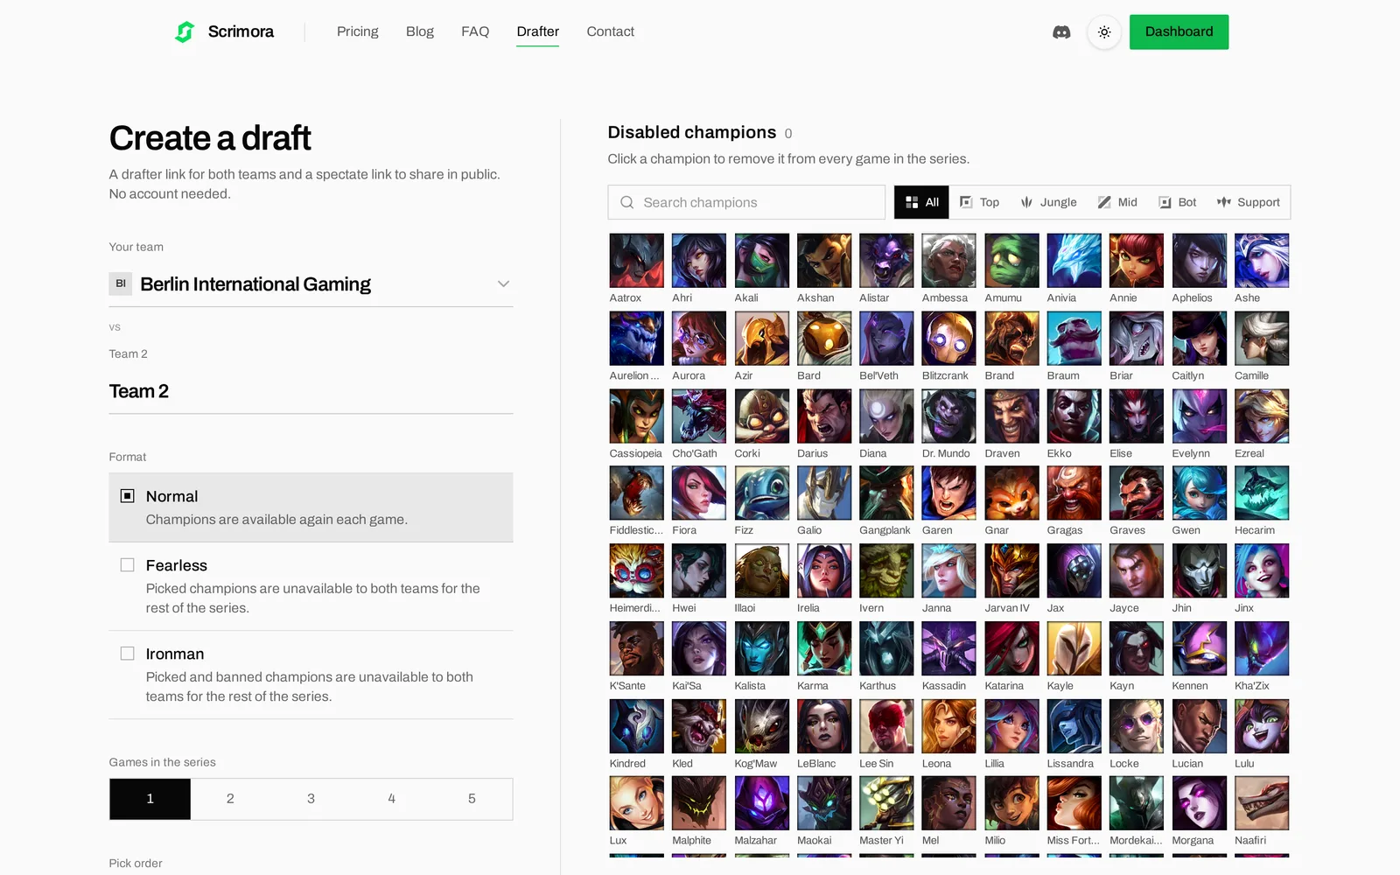1400x875 pixels.
Task: Select the Normal format option
Action: (311, 507)
